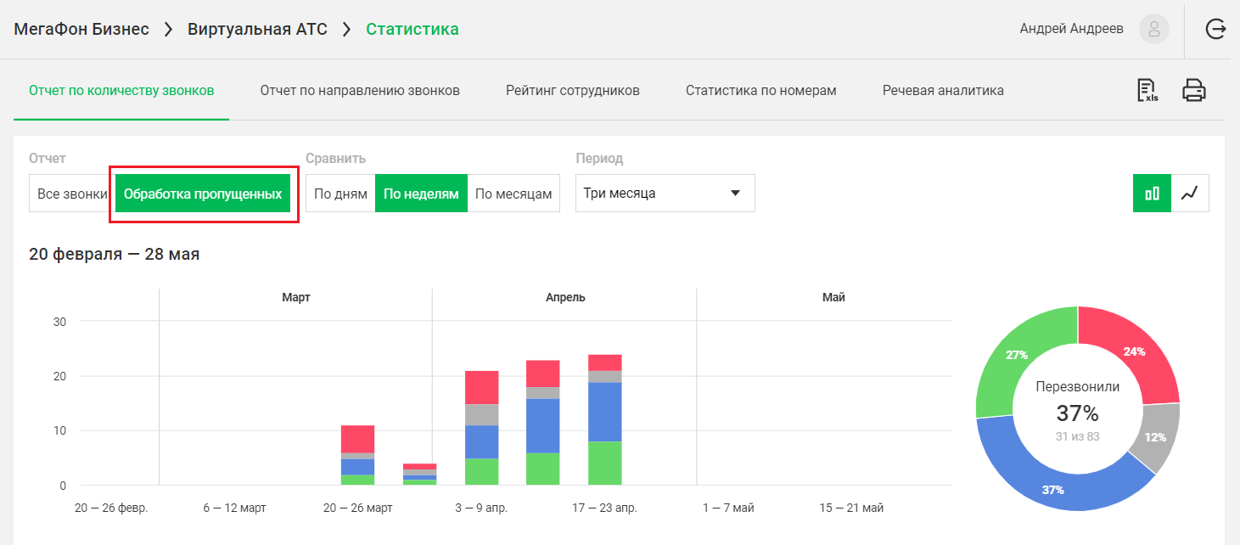The image size is (1240, 545).
Task: Click the printer icon
Action: 1194,90
